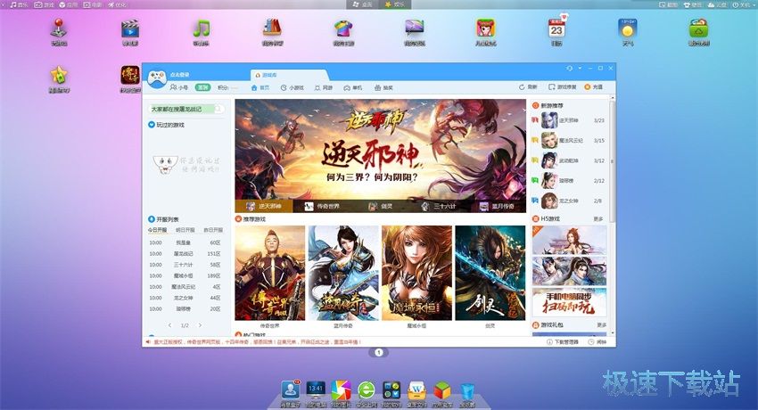
Task: Select the 明日开服 server tab
Action: tap(185, 230)
